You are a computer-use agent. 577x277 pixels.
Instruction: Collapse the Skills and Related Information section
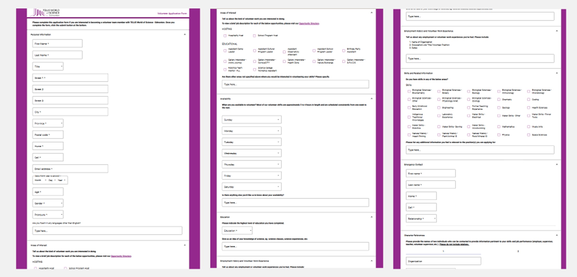tap(557, 73)
